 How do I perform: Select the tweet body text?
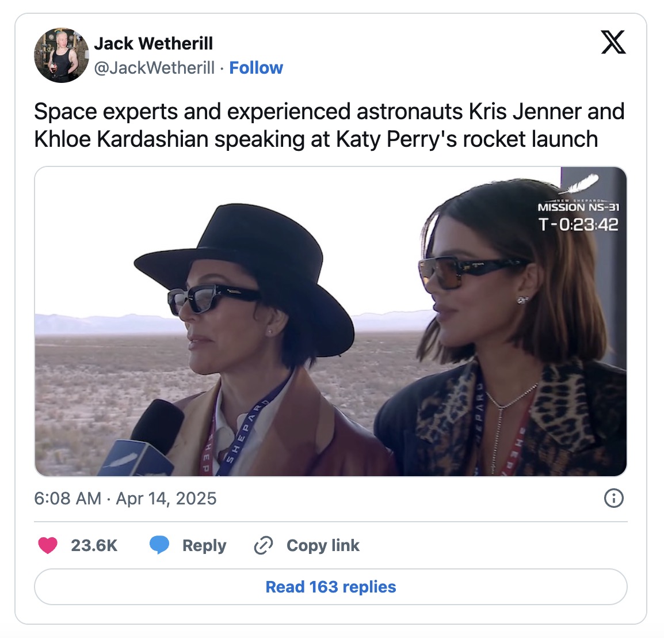(x=328, y=125)
